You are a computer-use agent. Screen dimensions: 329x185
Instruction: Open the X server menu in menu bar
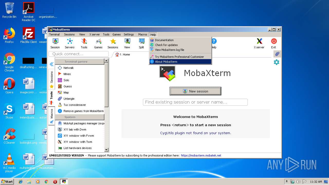tap(95, 34)
